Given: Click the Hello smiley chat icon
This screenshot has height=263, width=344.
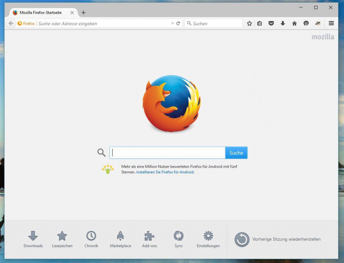Looking at the screenshot, I should click(x=306, y=23).
